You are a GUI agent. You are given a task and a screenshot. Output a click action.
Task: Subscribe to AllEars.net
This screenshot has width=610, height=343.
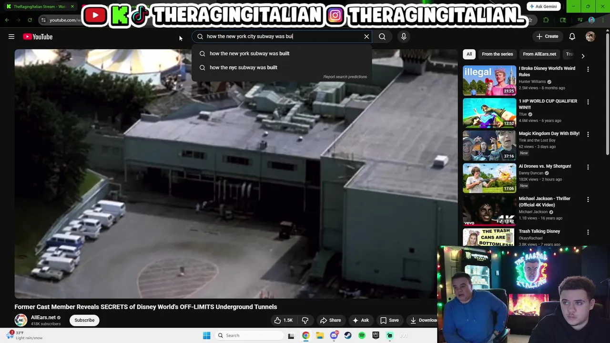84,320
